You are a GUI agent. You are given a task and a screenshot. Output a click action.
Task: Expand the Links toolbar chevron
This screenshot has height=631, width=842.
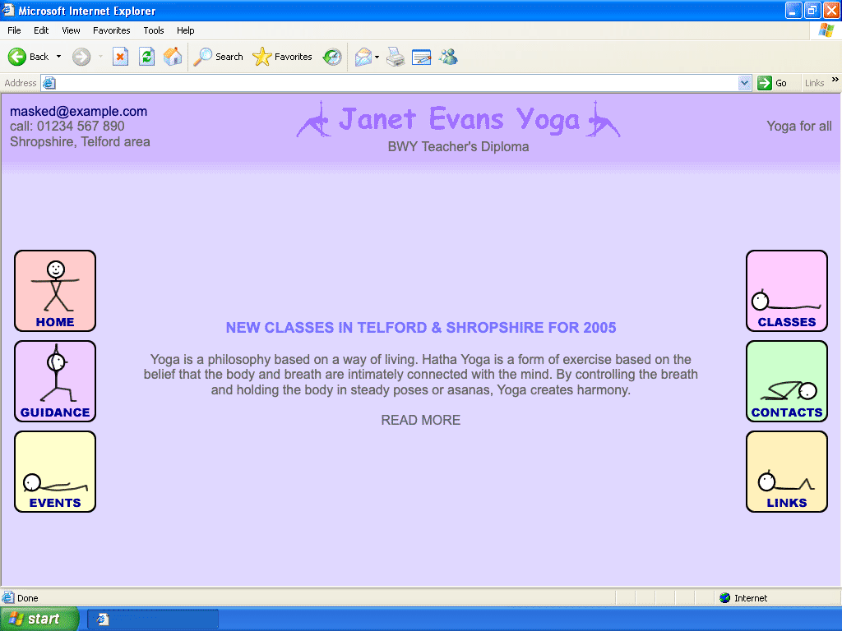coord(835,80)
